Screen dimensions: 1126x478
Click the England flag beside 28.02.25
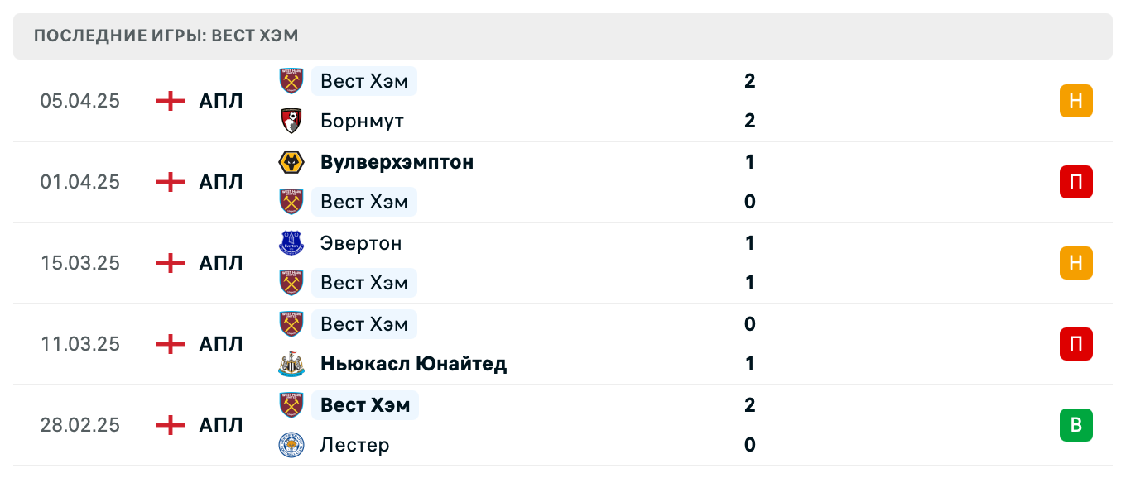coord(169,425)
